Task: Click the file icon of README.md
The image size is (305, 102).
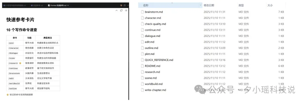Action: coord(142,66)
